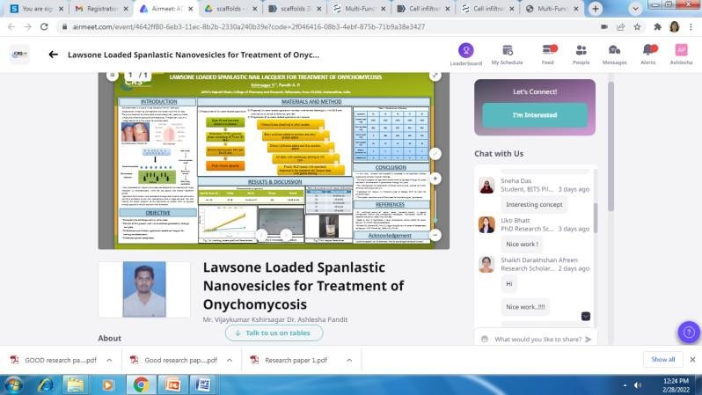
Task: Go back using the arrow beside the event title
Action: click(x=53, y=55)
